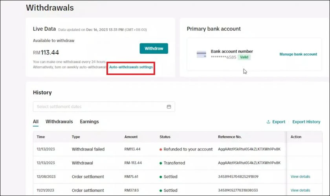Click the Settled status on 12/08/2023 row

169,177
